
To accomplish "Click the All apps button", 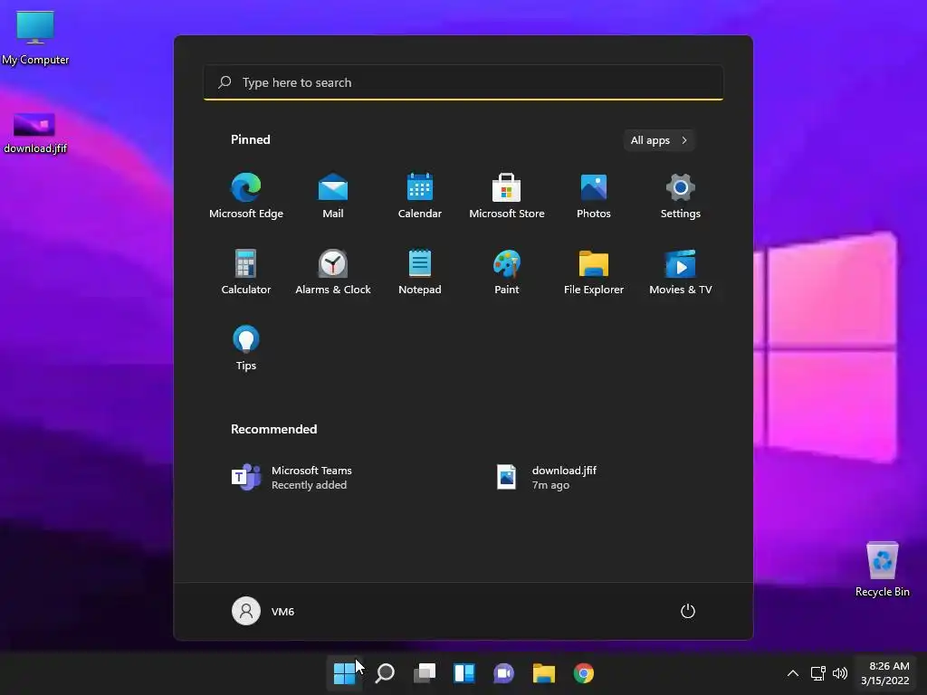I will tap(659, 140).
